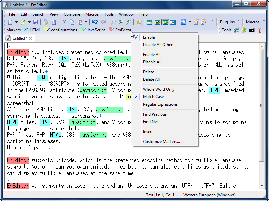Expand the Plug-ins toolbar chevron
This screenshot has height=201, width=269.
pos(239,21)
